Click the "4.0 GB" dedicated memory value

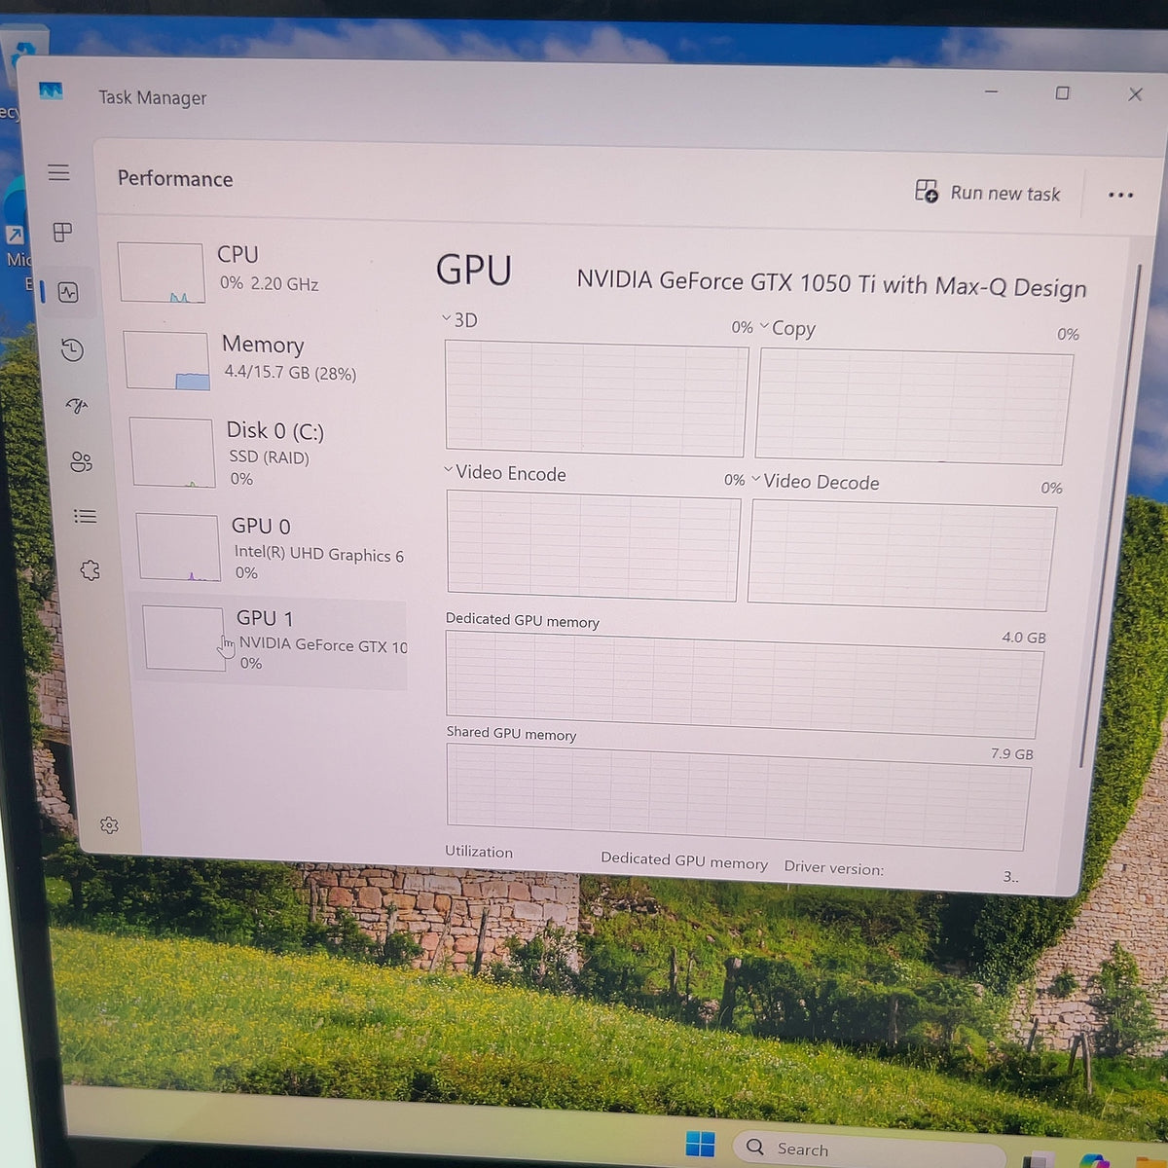[1024, 638]
